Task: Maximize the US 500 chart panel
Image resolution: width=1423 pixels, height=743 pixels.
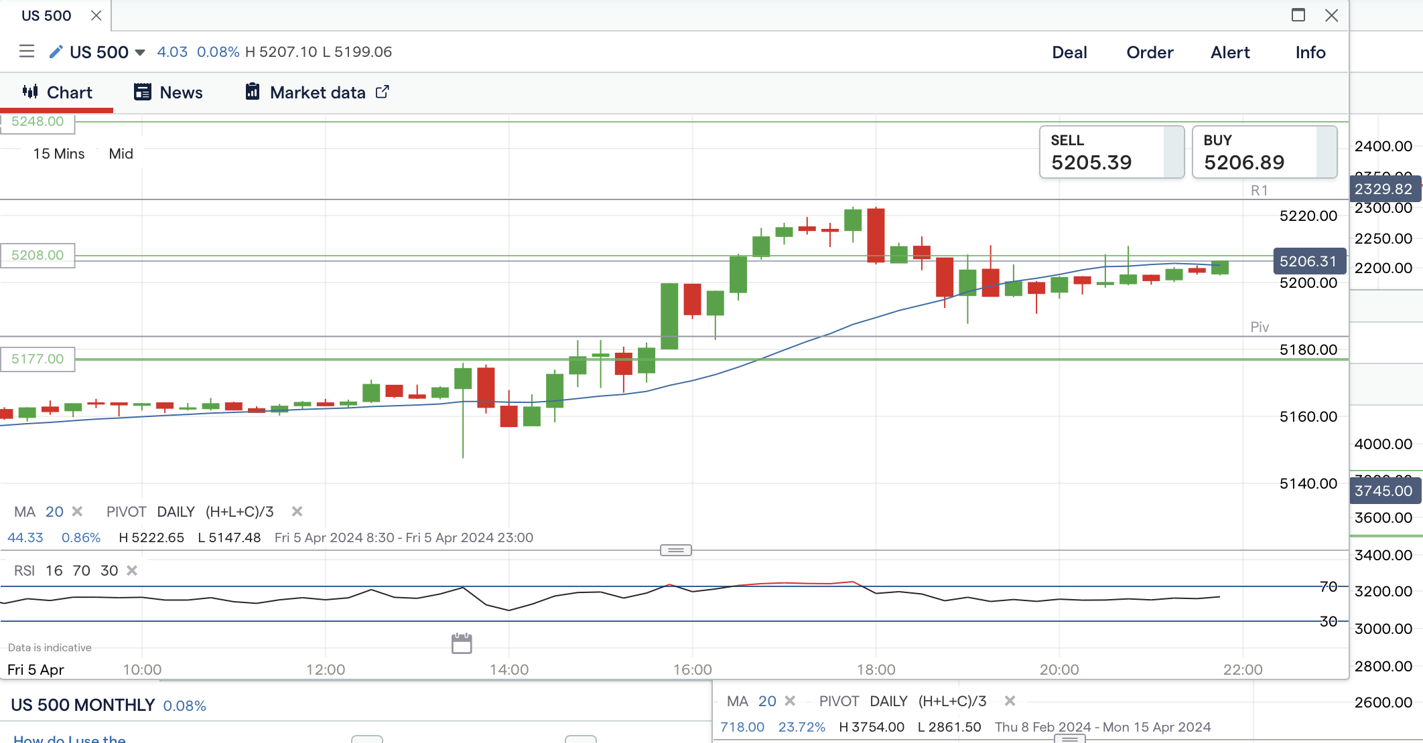Action: click(1298, 15)
